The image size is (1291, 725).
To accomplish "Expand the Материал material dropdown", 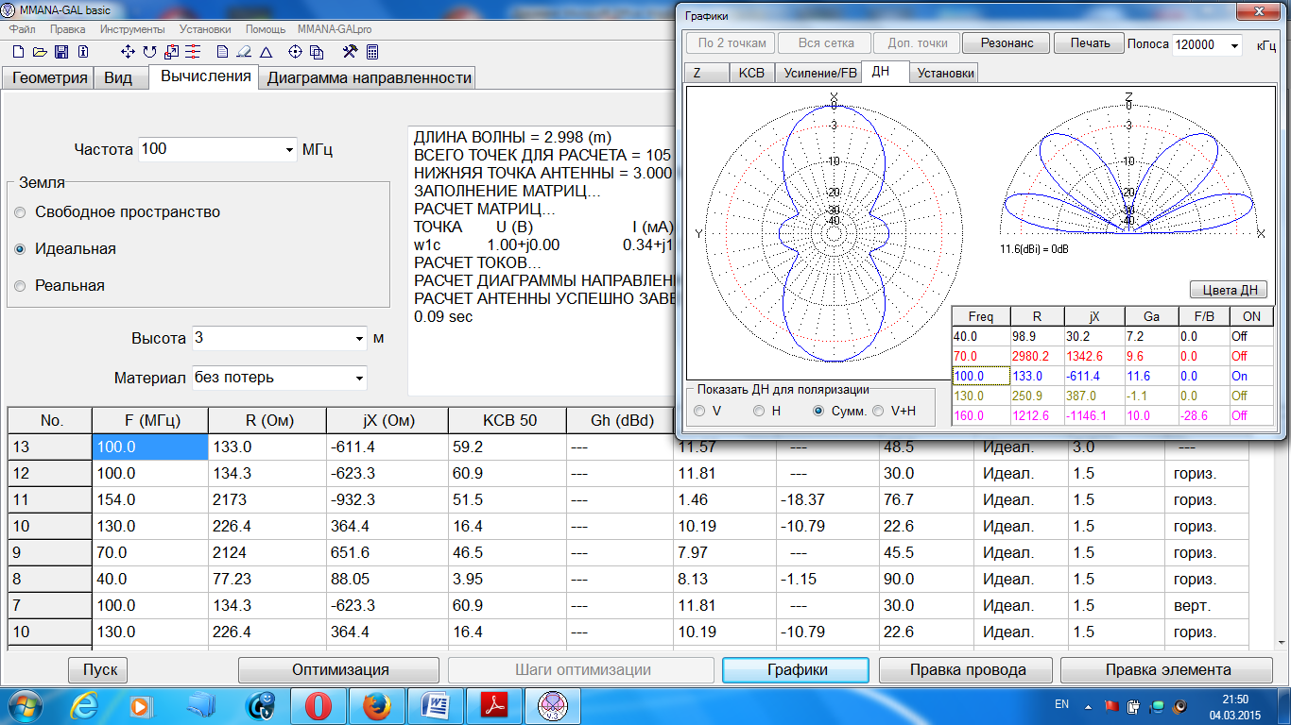I will 359,378.
